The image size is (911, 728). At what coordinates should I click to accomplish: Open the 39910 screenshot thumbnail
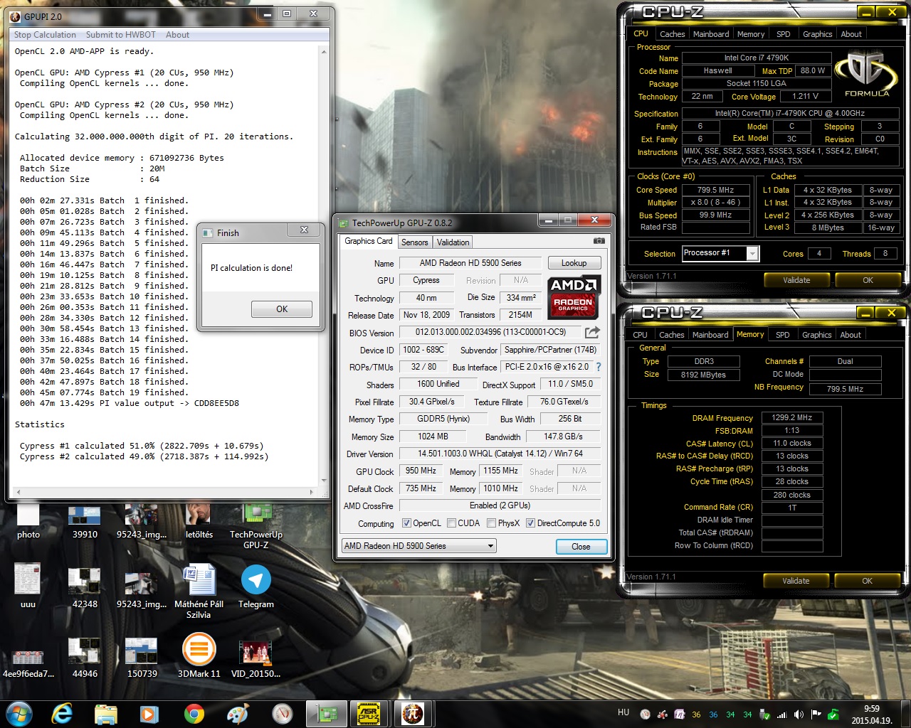click(x=85, y=522)
